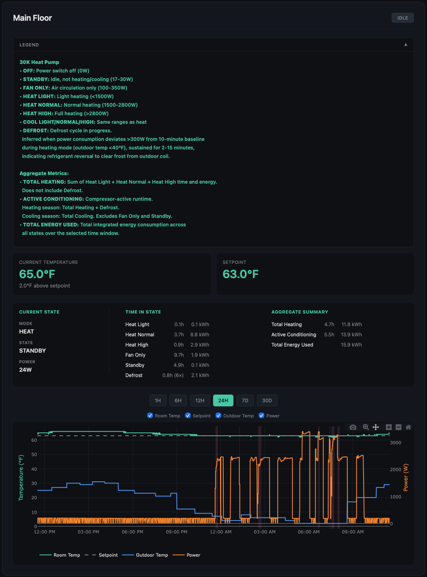This screenshot has width=427, height=577.
Task: Download the chart as a PNG image
Action: point(353,427)
